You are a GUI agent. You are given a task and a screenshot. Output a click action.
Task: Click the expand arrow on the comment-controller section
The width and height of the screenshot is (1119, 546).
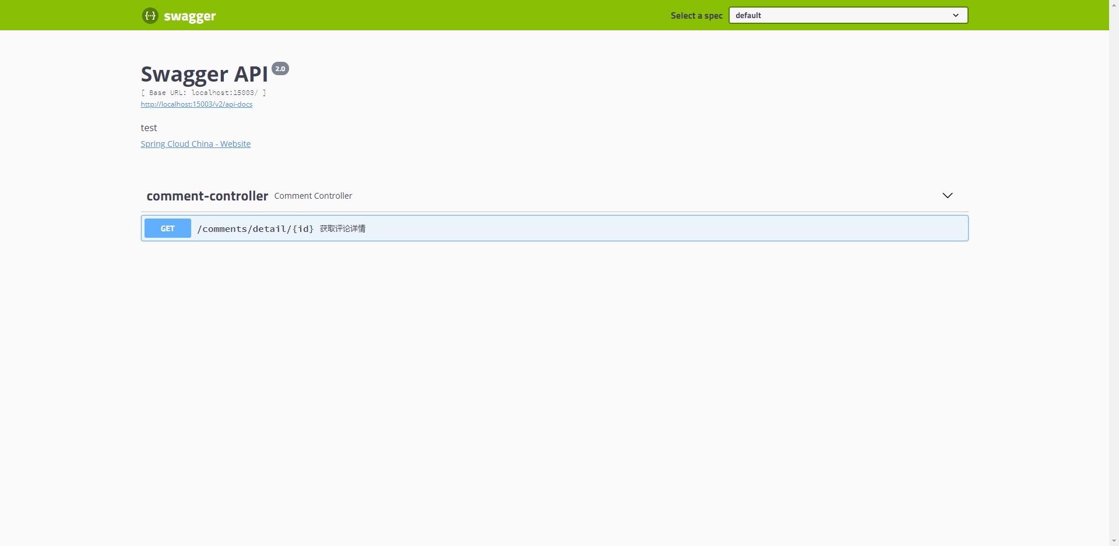(948, 195)
